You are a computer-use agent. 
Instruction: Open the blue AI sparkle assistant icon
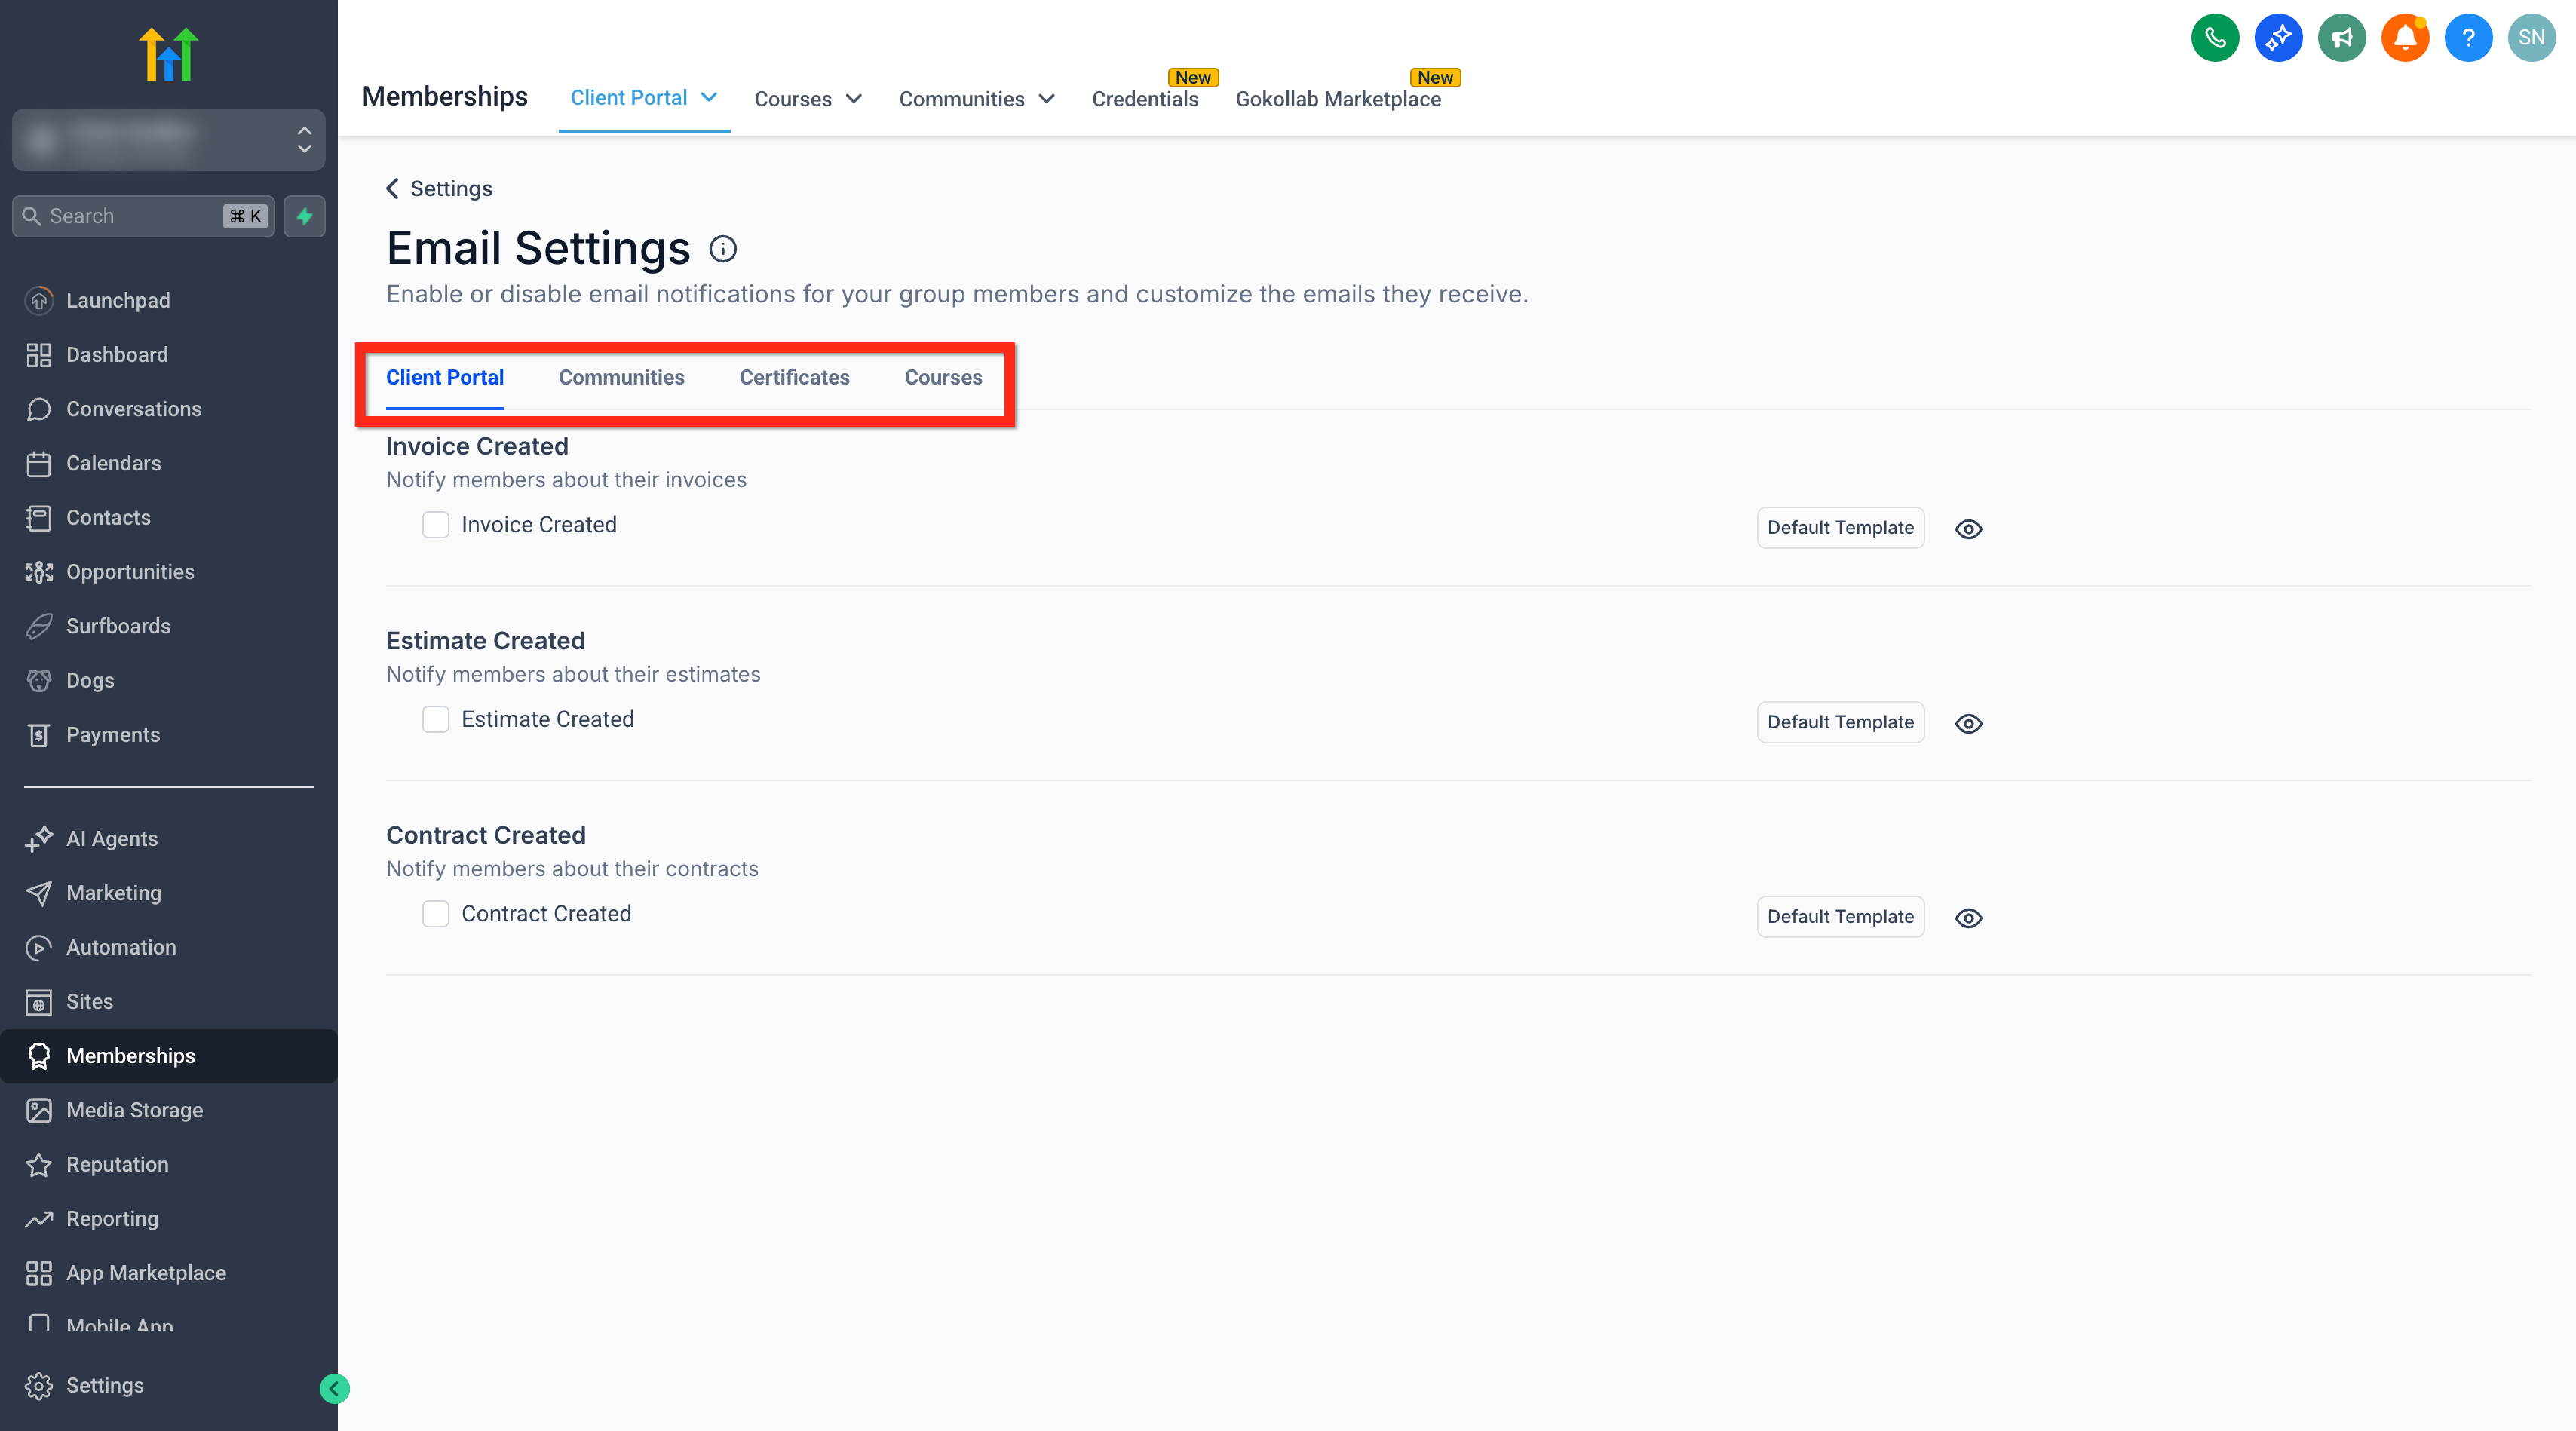[x=2278, y=38]
